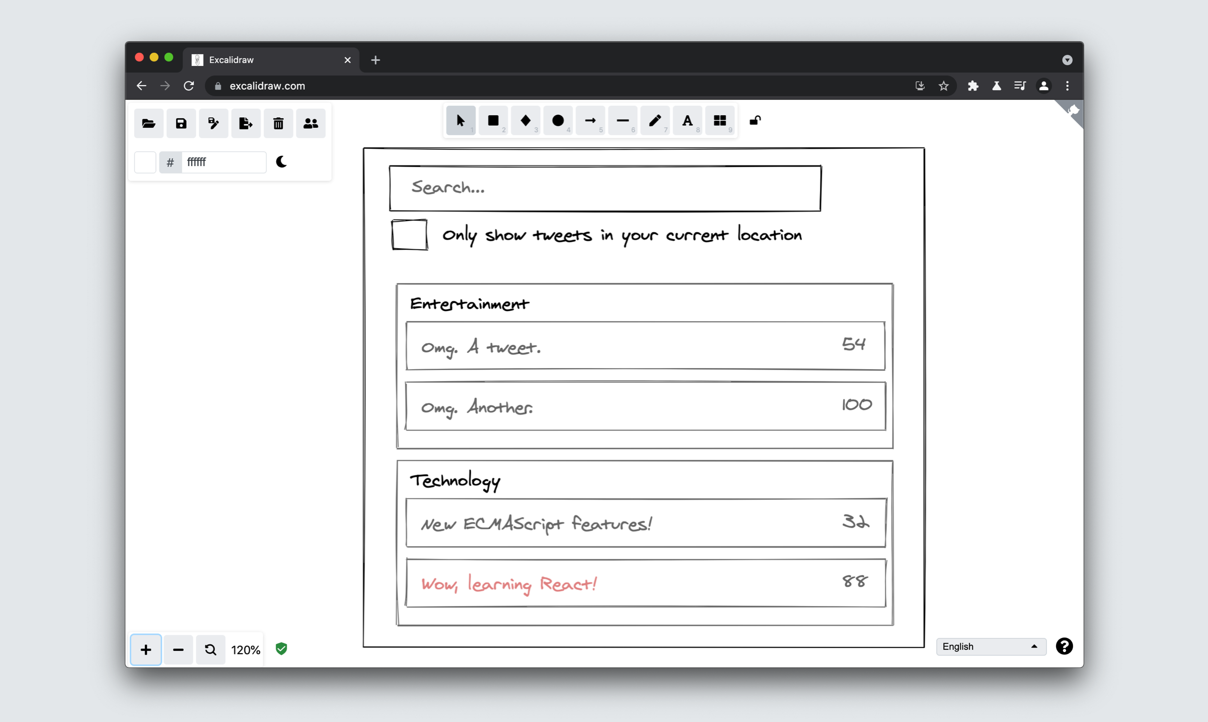The width and height of the screenshot is (1208, 722).
Task: Select the Line tool
Action: (x=623, y=121)
